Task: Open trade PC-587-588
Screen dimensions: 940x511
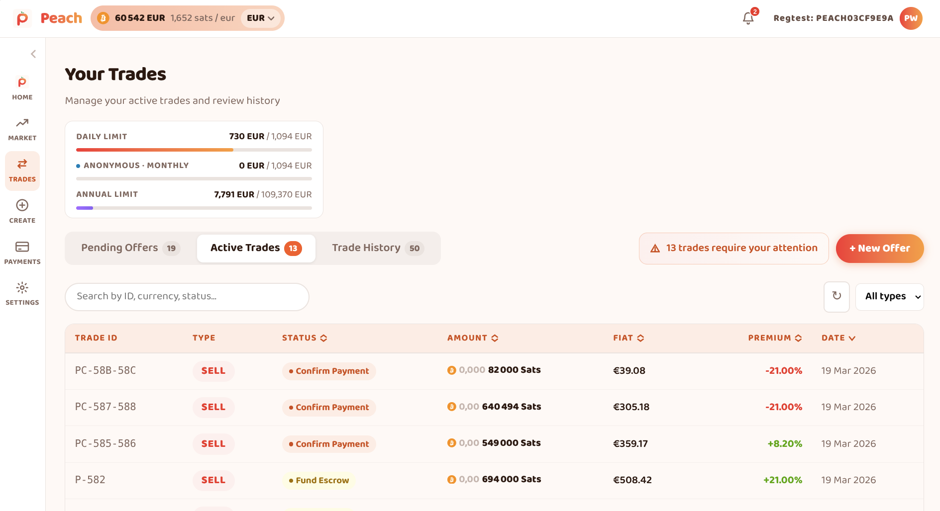Action: 105,407
